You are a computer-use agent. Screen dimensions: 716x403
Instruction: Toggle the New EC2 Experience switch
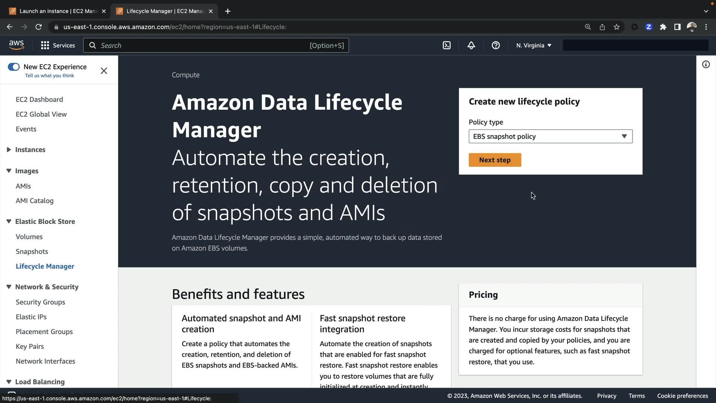[14, 67]
